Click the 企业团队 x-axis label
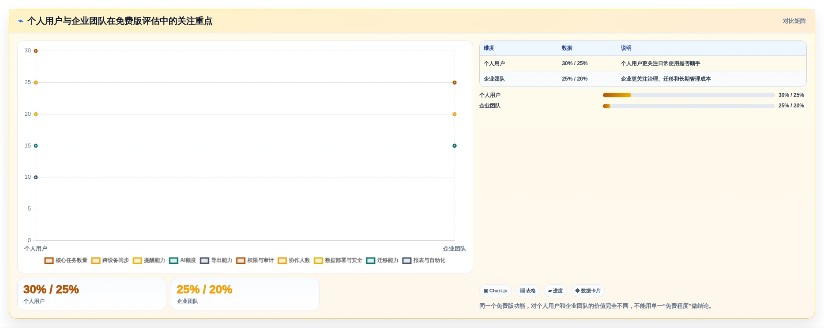The width and height of the screenshot is (824, 328). pos(455,249)
